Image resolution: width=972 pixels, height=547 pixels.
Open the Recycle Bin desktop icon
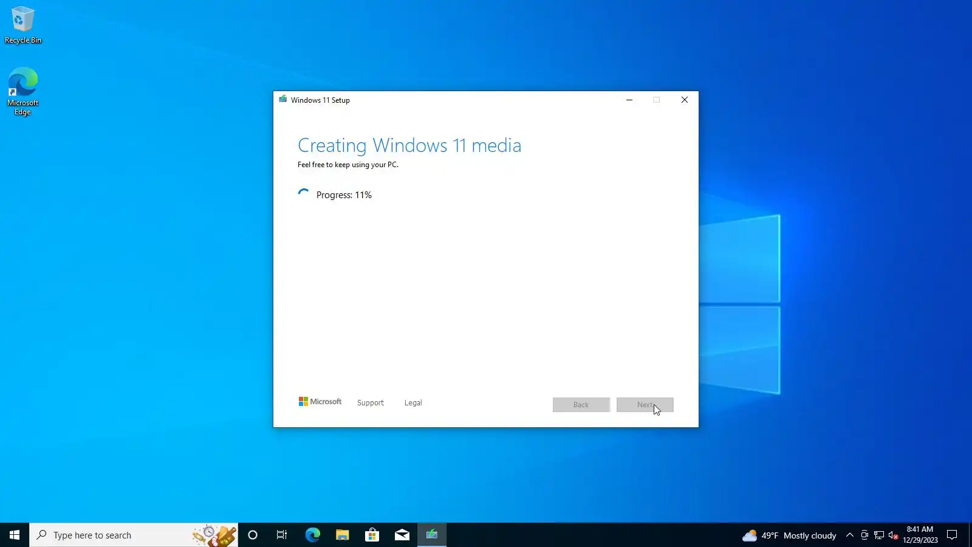[x=23, y=26]
